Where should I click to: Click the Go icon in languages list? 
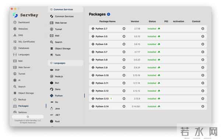[x=52, y=102]
